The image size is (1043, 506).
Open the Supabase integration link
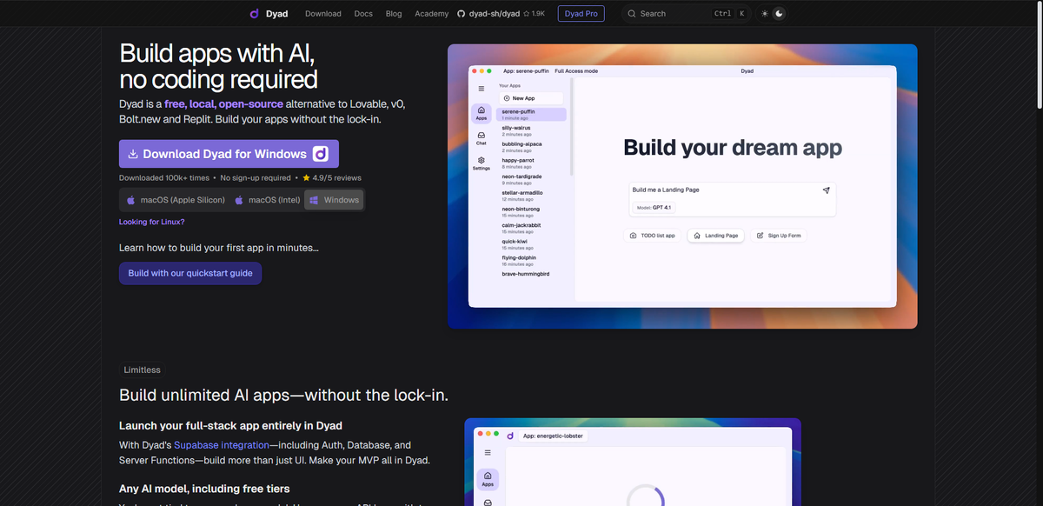tap(222, 444)
